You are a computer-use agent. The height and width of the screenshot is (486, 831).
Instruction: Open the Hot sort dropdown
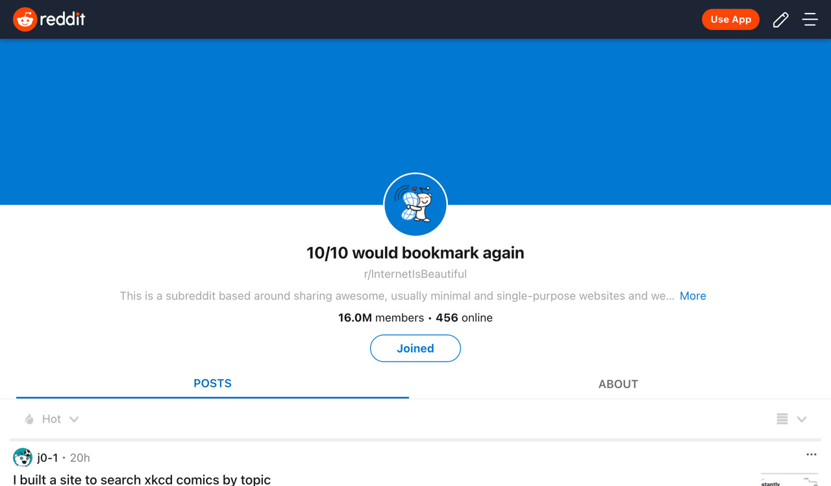pyautogui.click(x=51, y=419)
